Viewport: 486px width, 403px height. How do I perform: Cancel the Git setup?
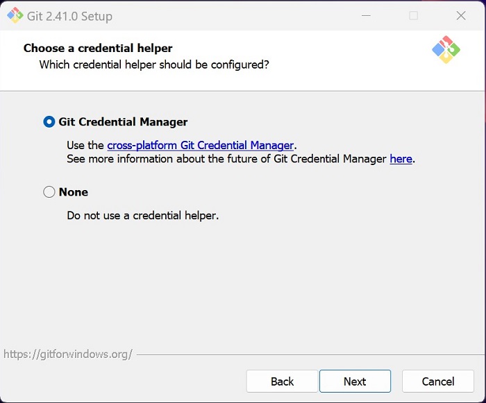438,381
